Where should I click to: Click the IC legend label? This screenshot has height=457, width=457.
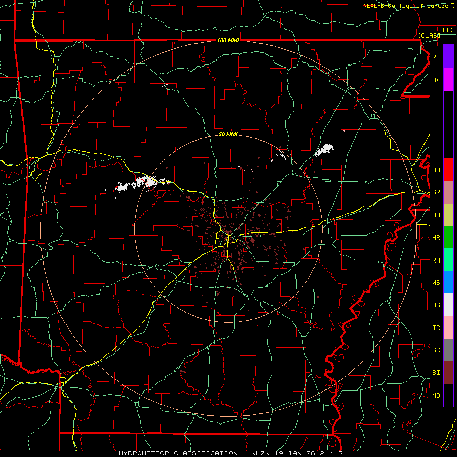coord(436,328)
